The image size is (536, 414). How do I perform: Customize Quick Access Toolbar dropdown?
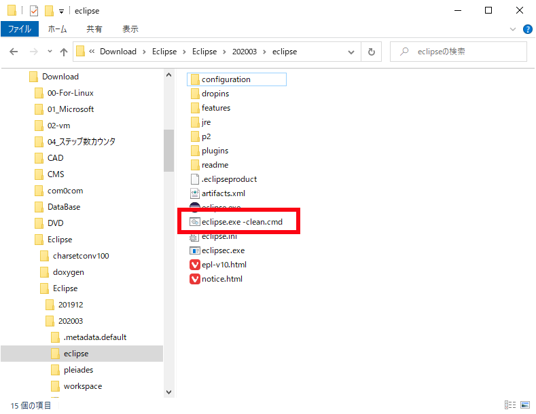(61, 12)
